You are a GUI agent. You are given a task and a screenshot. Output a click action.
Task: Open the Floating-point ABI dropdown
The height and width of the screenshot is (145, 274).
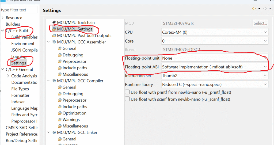(215, 67)
